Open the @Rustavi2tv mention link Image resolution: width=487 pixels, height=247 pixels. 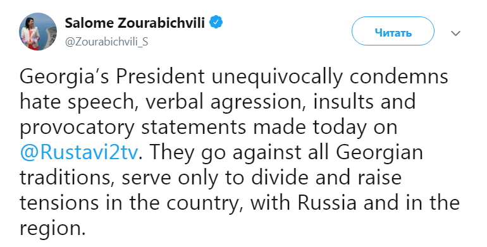pos(79,152)
